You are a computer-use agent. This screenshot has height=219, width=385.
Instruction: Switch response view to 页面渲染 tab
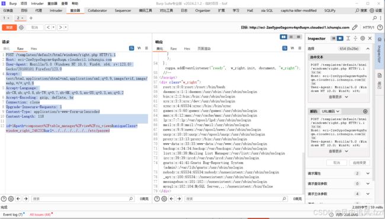[204, 49]
